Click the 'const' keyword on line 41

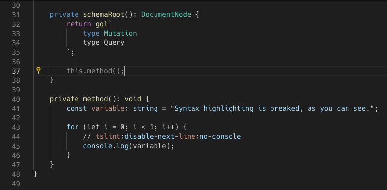point(77,109)
